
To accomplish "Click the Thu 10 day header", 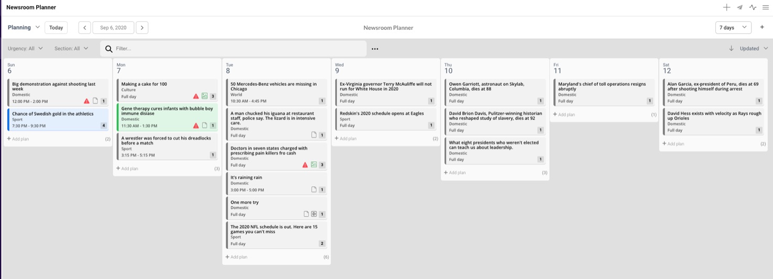I will (x=449, y=68).
